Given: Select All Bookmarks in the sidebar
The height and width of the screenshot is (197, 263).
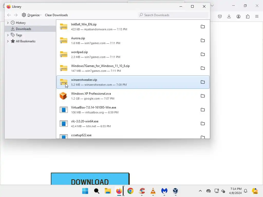Looking at the screenshot, I should (25, 41).
